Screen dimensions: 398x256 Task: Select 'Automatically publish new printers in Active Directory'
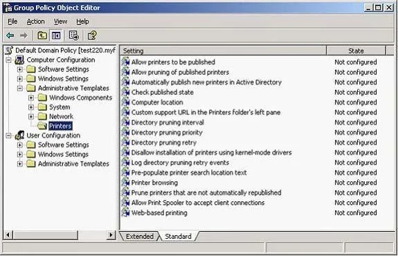coord(206,82)
